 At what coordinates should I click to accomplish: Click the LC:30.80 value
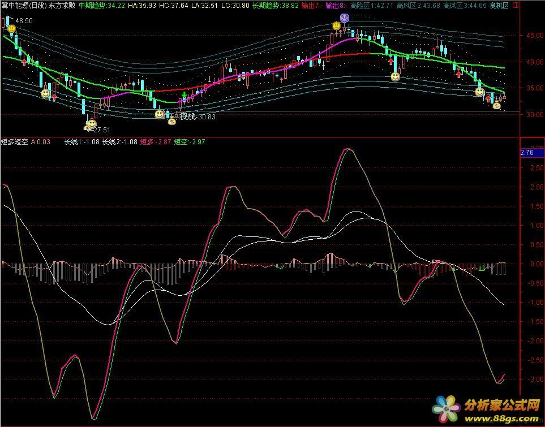pos(235,6)
